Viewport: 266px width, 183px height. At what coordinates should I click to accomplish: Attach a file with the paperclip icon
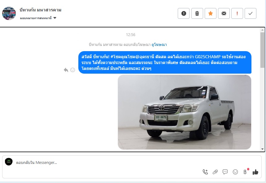point(215,172)
